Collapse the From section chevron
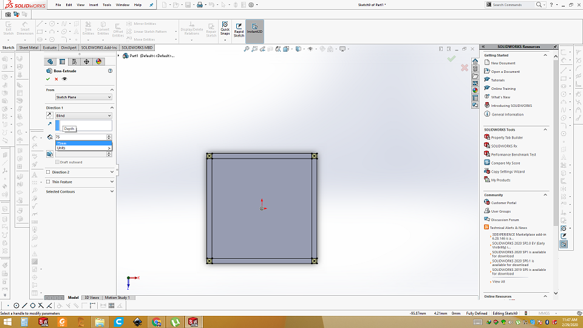583x328 pixels. pyautogui.click(x=112, y=90)
